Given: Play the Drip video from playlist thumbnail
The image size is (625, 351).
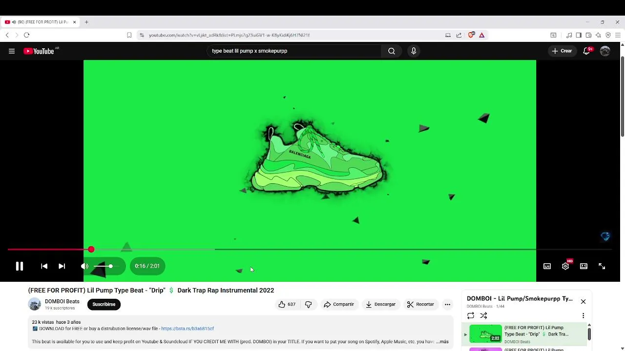Looking at the screenshot, I should [x=485, y=334].
